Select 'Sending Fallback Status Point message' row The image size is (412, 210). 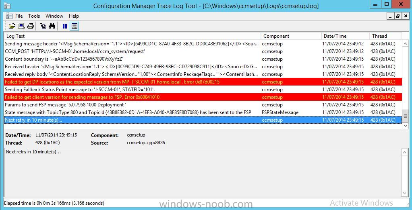[203, 90]
